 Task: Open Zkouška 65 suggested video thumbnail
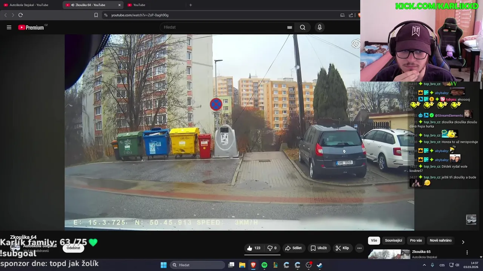click(389, 254)
